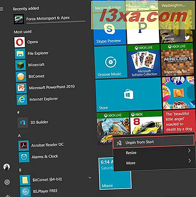Click the Most used heading
Viewport: 196px width, 197px height.
point(23,32)
